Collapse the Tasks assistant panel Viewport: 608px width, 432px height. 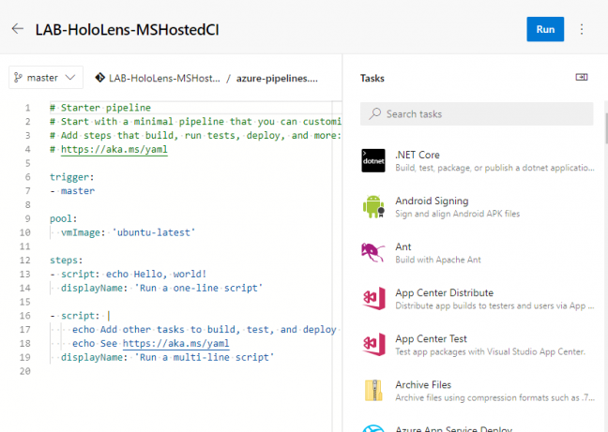(581, 78)
